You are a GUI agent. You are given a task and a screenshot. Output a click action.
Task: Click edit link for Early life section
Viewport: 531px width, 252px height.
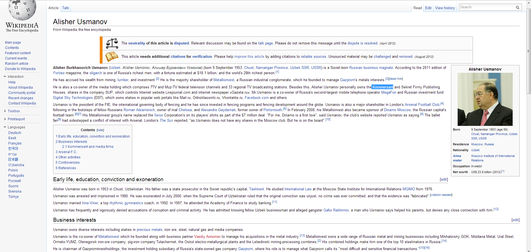[x=444, y=179]
